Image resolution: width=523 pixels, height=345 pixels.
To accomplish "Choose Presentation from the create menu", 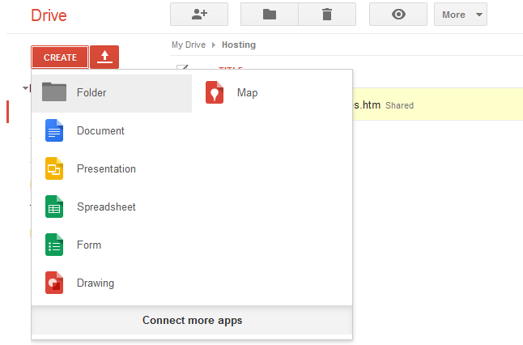I will tap(112, 168).
